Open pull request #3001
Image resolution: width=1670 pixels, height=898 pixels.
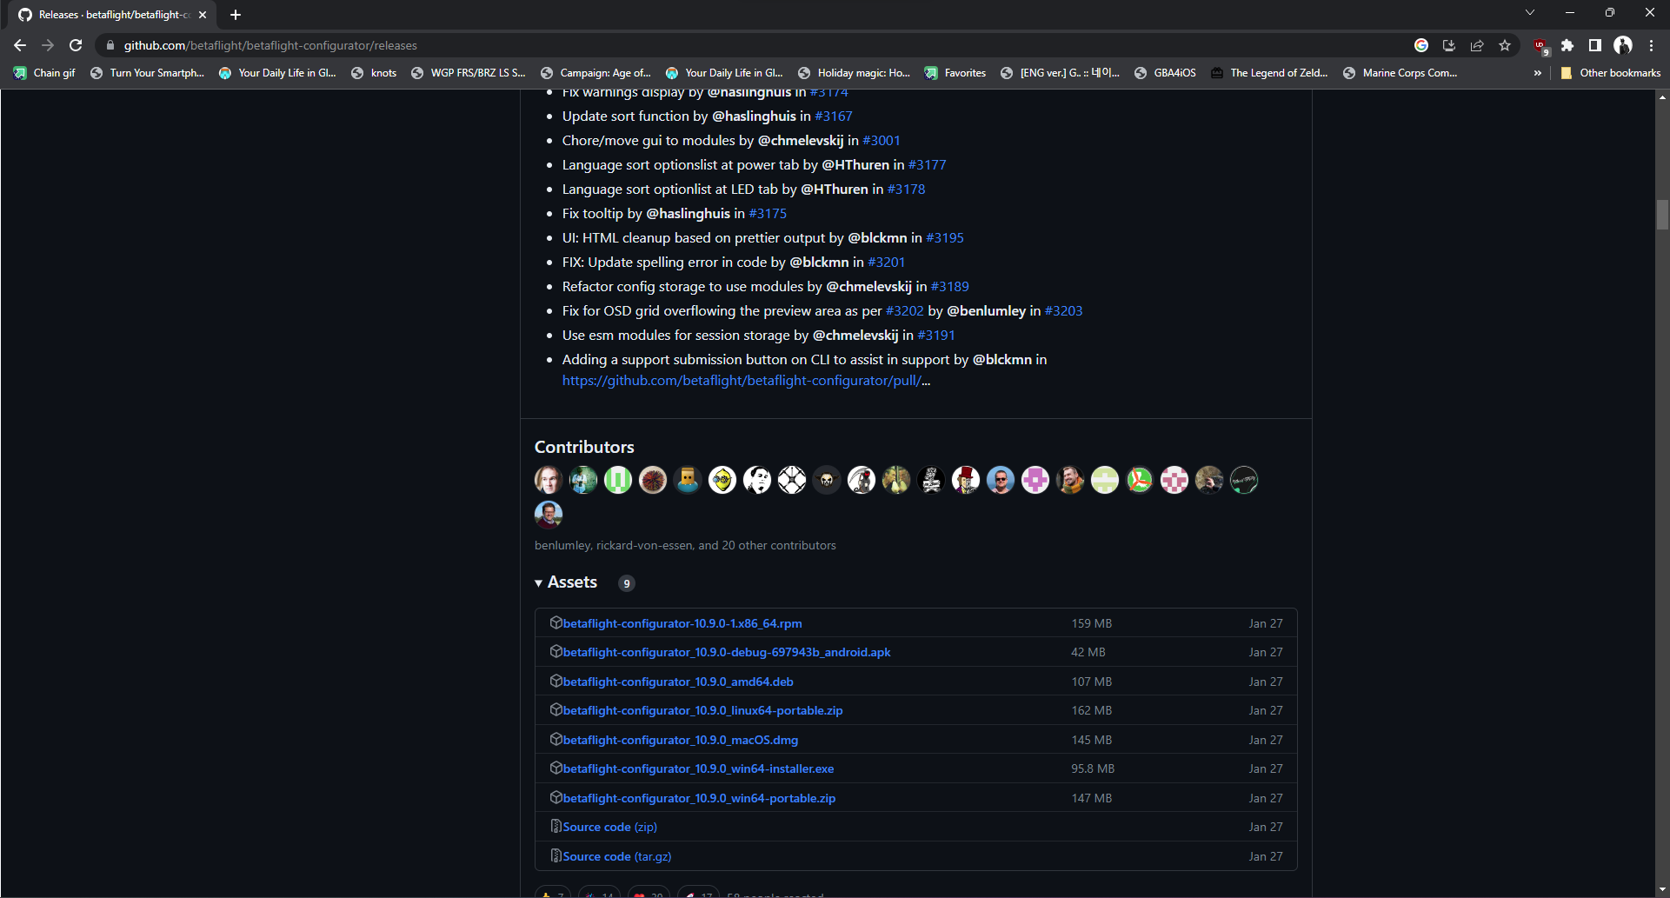[882, 140]
